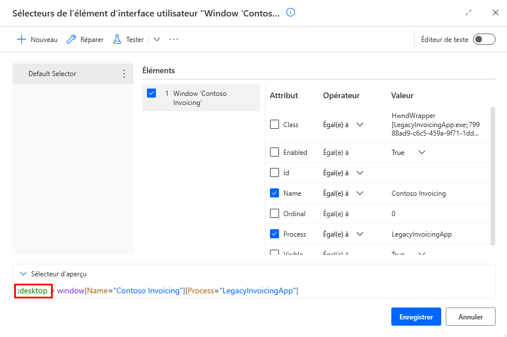Image resolution: width=507 pixels, height=337 pixels.
Task: Uncheck the Window 'Contoso Invoicing' element checkbox
Action: [x=151, y=93]
